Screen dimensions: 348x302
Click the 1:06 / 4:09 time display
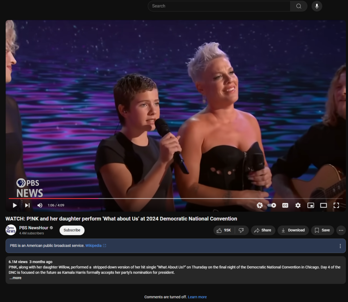[56, 205]
